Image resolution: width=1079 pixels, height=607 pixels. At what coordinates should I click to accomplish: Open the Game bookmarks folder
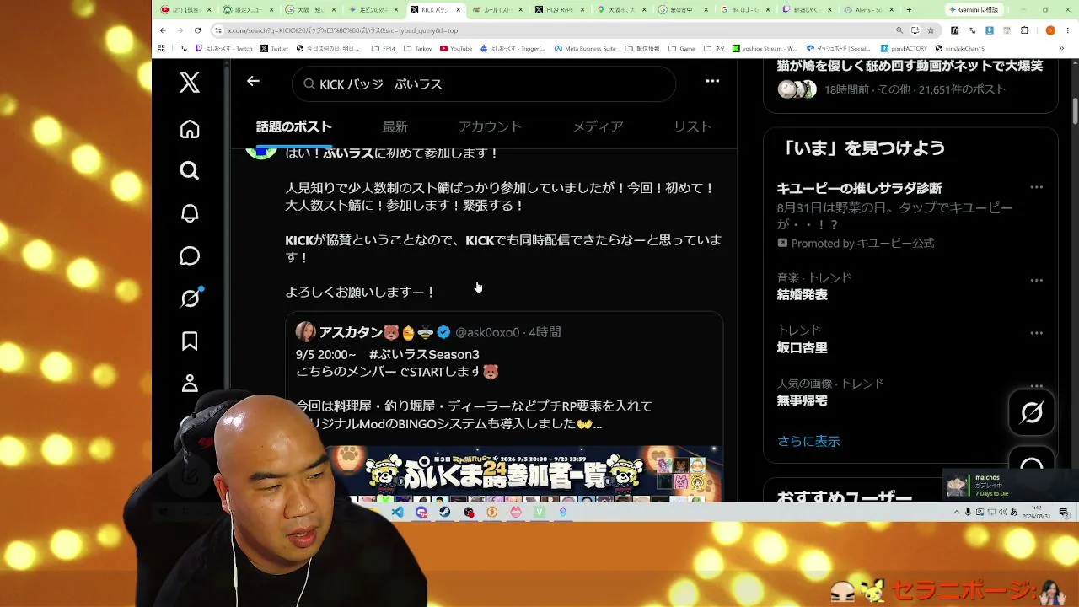pyautogui.click(x=682, y=49)
